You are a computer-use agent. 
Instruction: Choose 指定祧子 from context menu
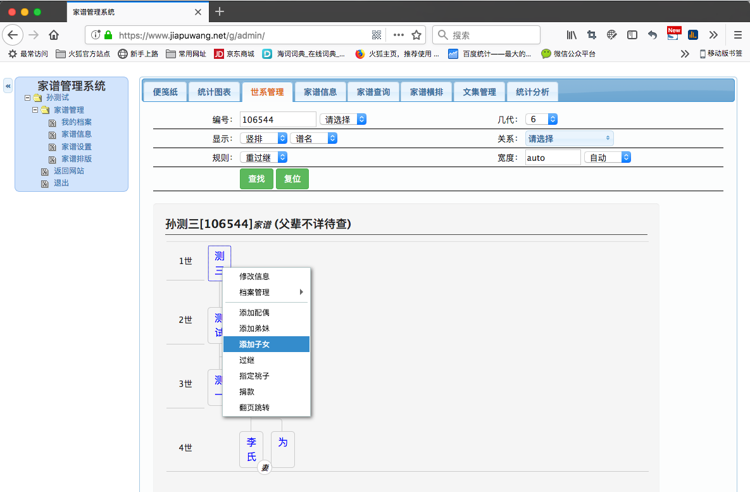(x=267, y=375)
